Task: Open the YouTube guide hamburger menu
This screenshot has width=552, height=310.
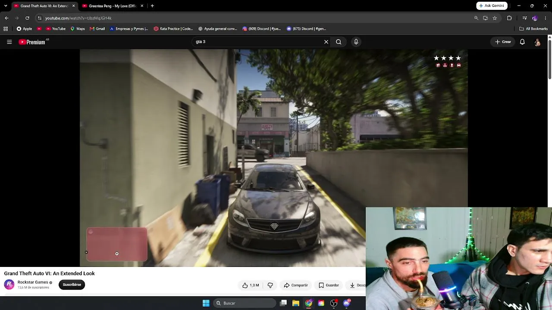Action: tap(9, 42)
